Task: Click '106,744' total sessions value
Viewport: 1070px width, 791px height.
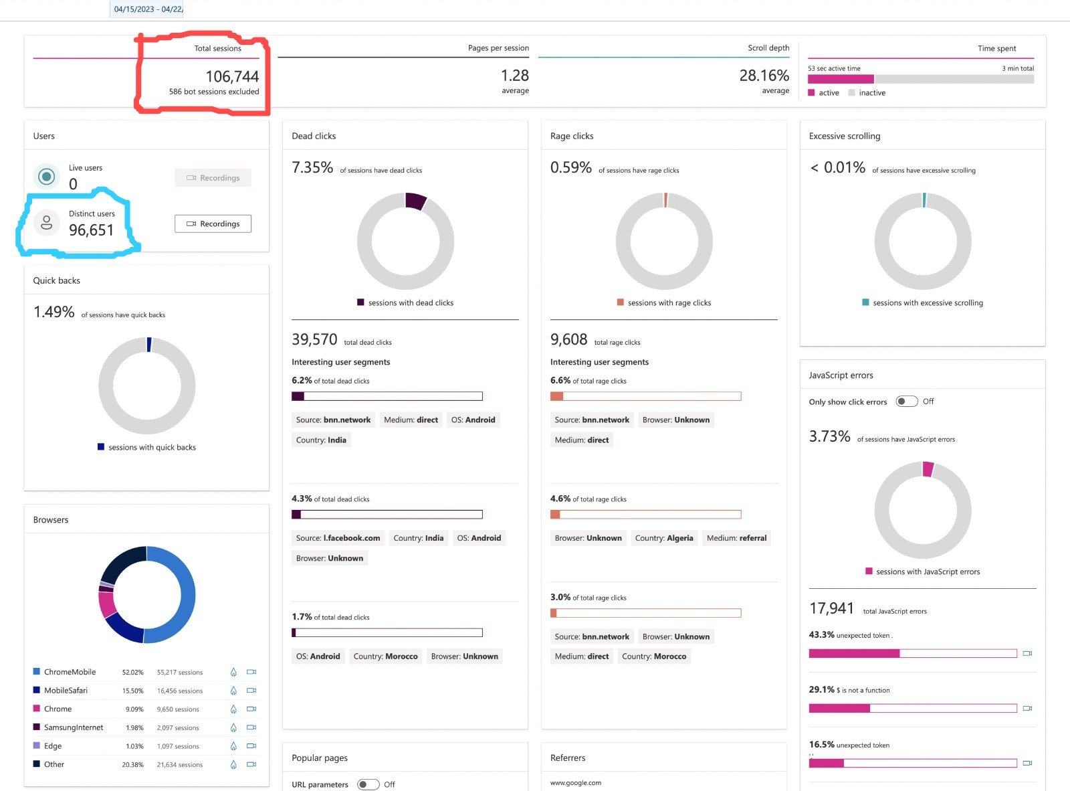Action: [x=232, y=76]
